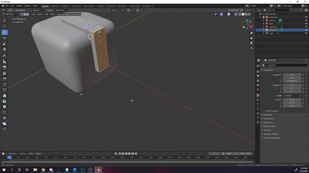Open the Window menu
This screenshot has height=173, width=309.
coord(28,6)
